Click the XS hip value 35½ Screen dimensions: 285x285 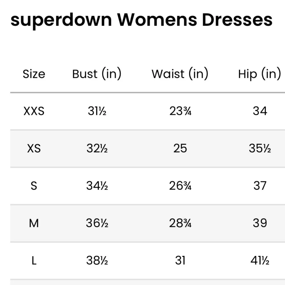pyautogui.click(x=260, y=148)
